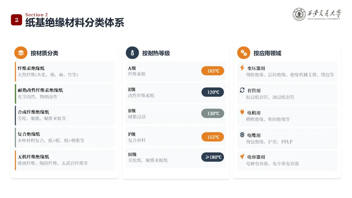Viewport: 352px width, 198px height.
Task: Click the gray 130℃ temperature badge
Action: click(x=213, y=113)
